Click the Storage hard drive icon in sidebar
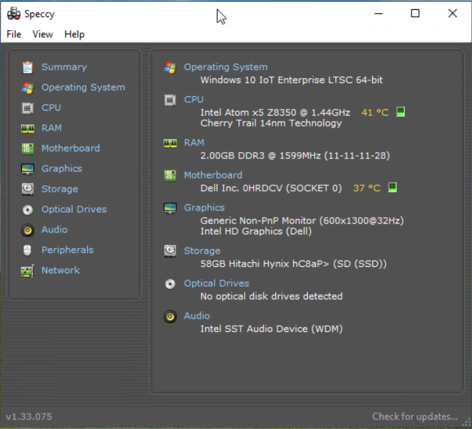This screenshot has height=429, width=472. pyautogui.click(x=27, y=189)
